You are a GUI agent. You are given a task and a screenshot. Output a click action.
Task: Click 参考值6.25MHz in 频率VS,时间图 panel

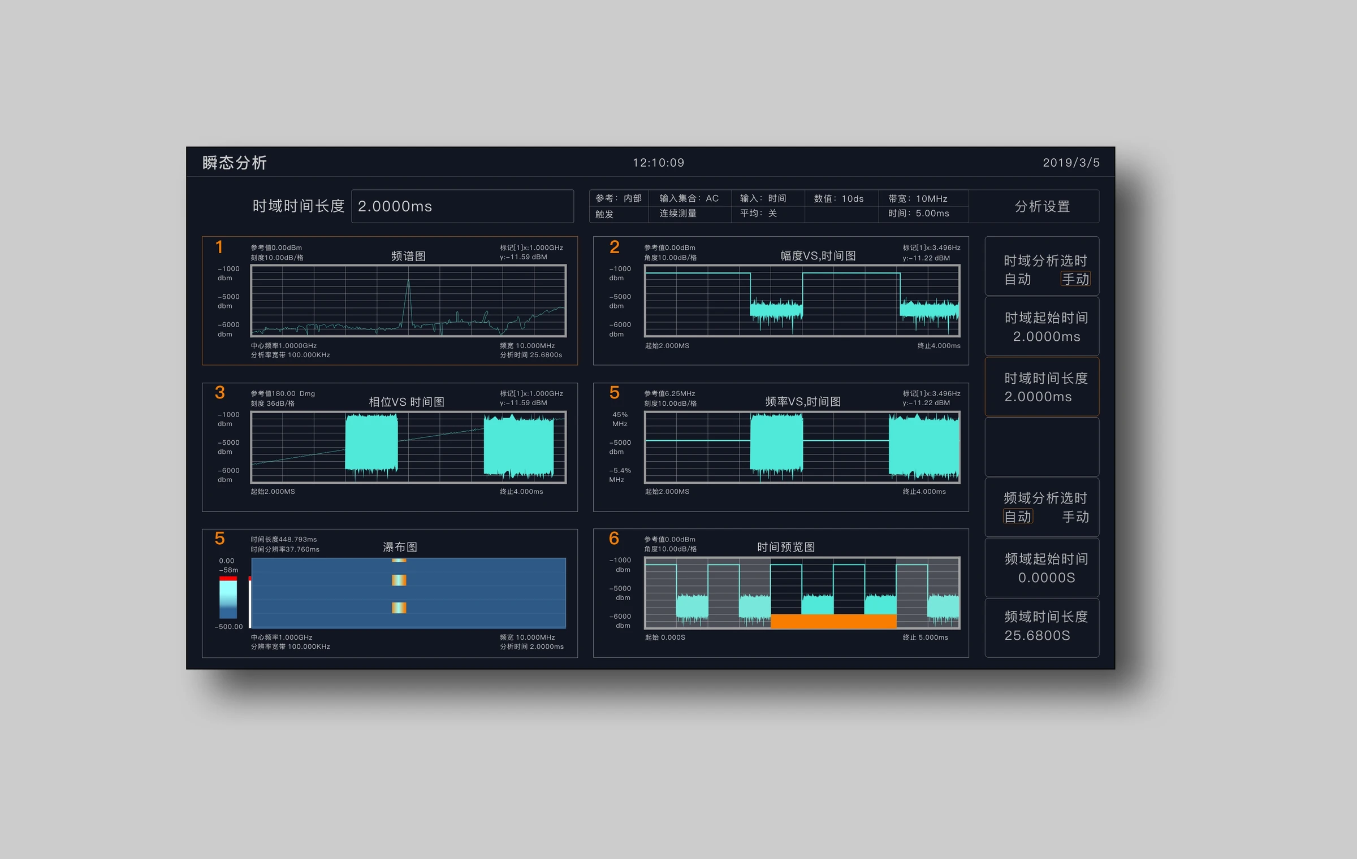tap(669, 394)
